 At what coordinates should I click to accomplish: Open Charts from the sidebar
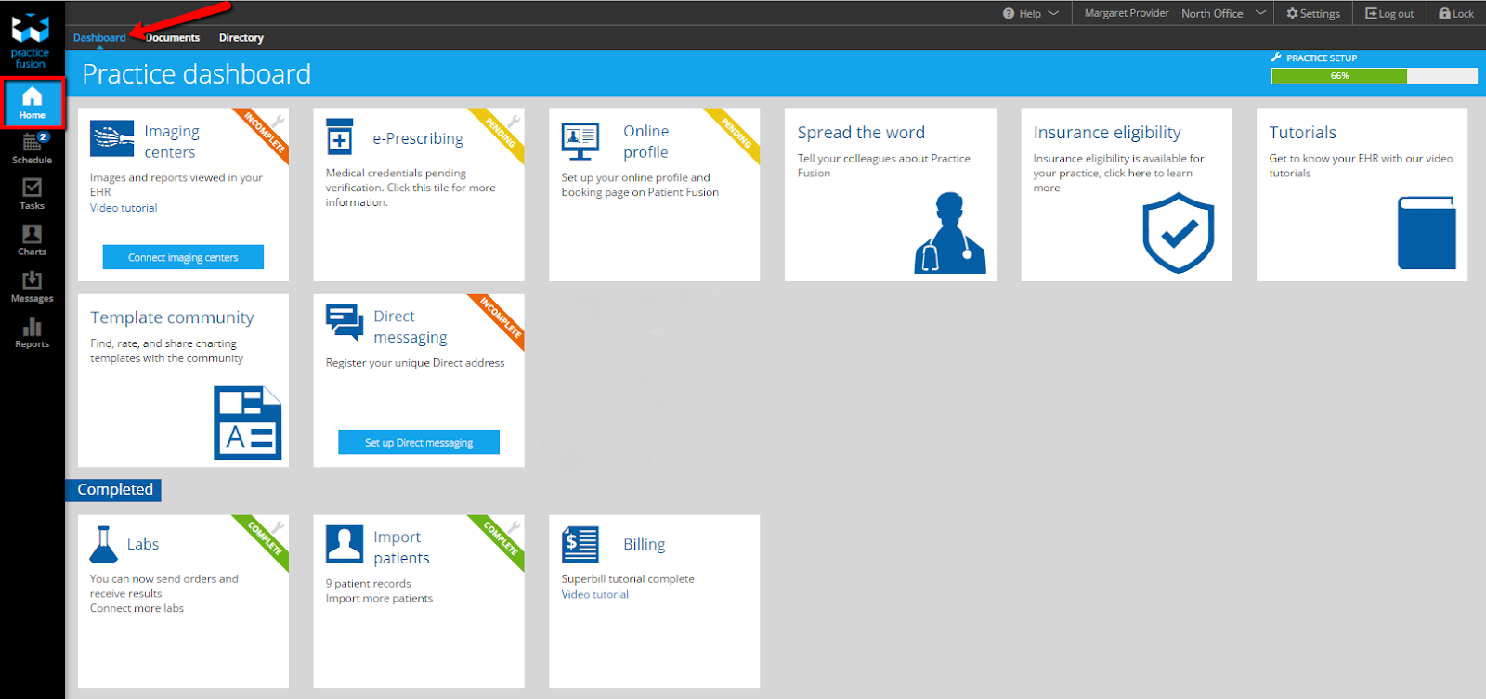click(32, 239)
